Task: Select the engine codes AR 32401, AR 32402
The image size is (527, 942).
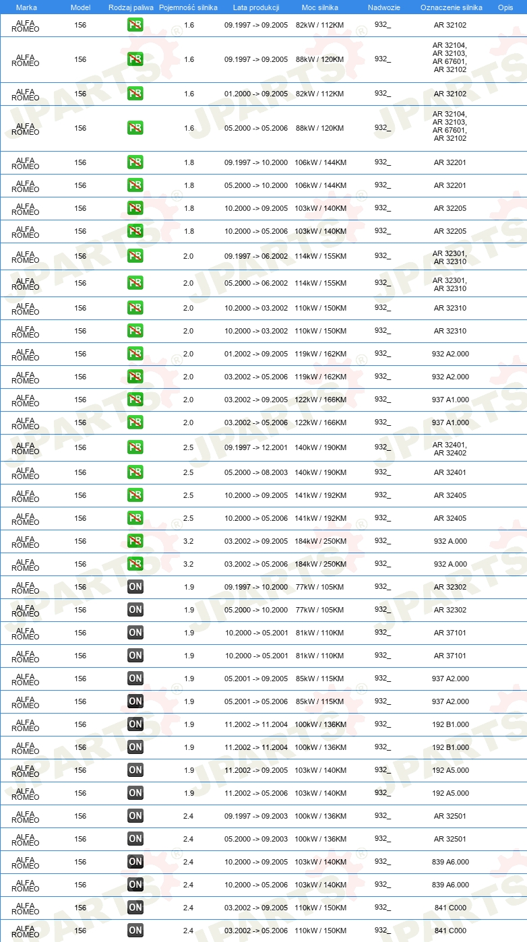Action: [x=449, y=449]
